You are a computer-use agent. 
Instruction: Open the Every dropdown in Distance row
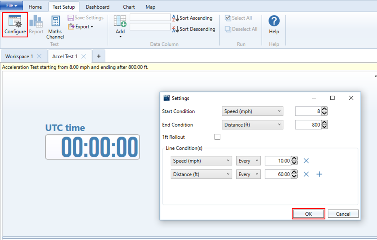[x=248, y=175]
